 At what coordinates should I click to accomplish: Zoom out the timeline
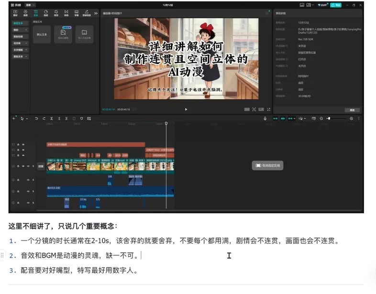click(x=321, y=119)
